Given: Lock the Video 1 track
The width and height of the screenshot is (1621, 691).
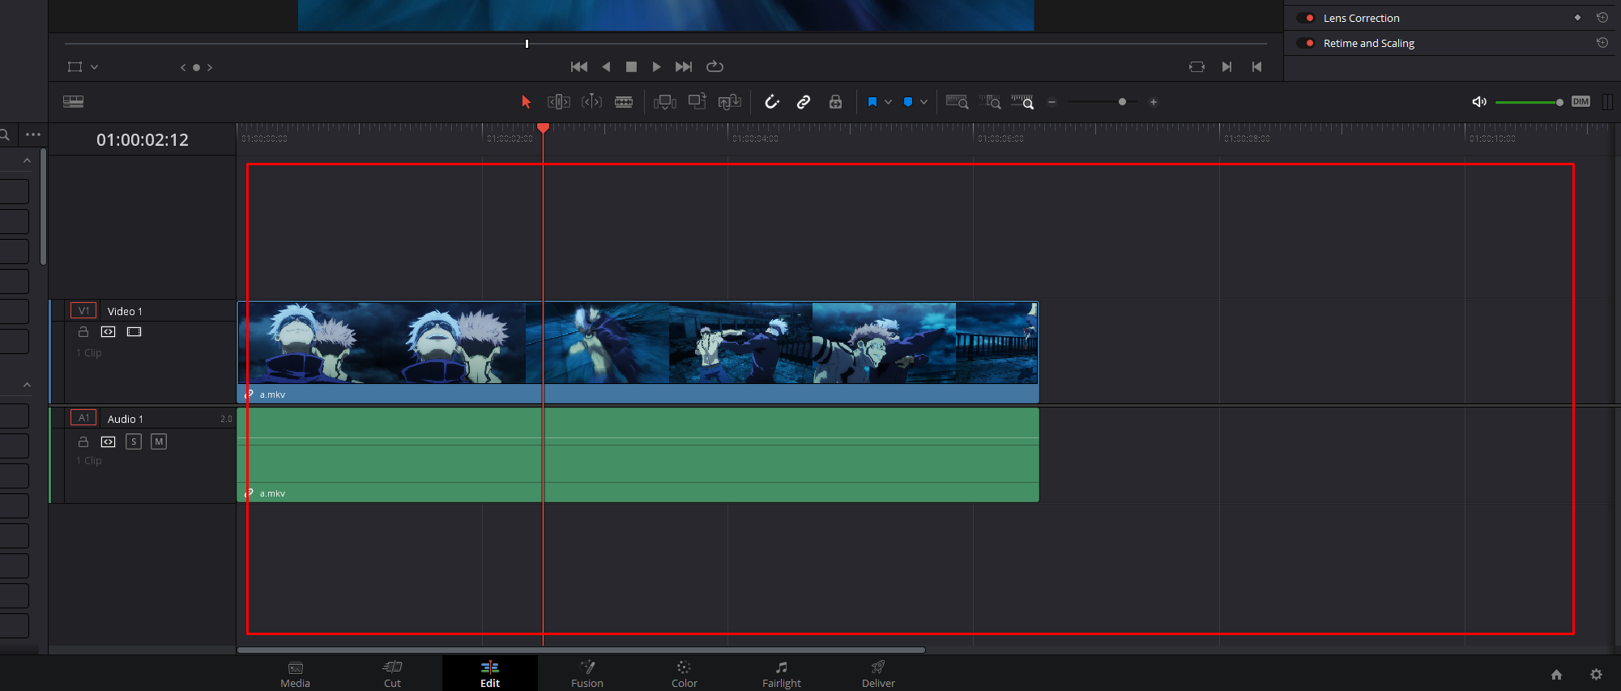Looking at the screenshot, I should 83,332.
